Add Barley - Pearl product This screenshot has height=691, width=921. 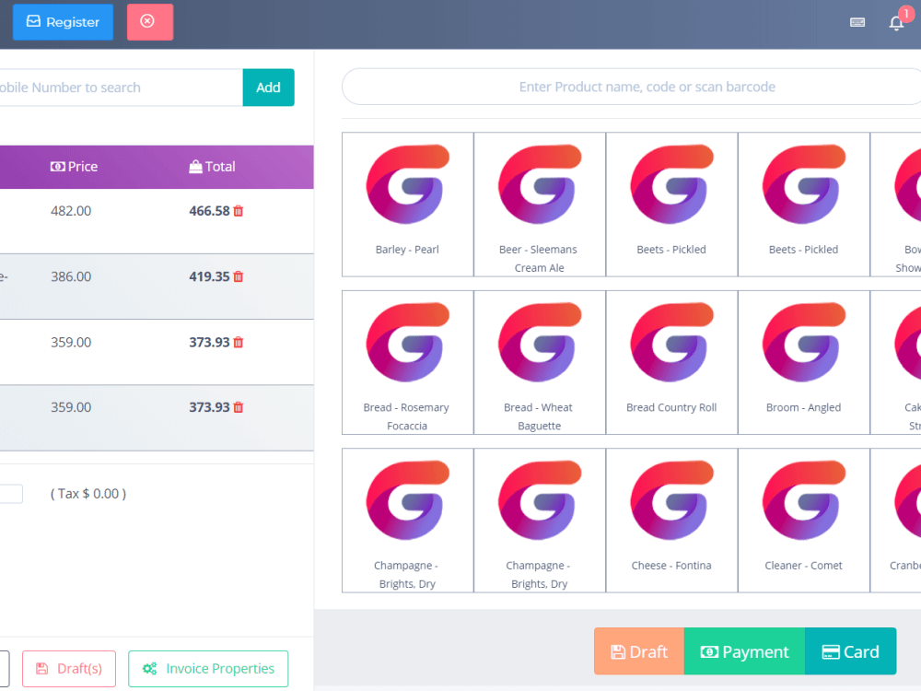coord(408,205)
